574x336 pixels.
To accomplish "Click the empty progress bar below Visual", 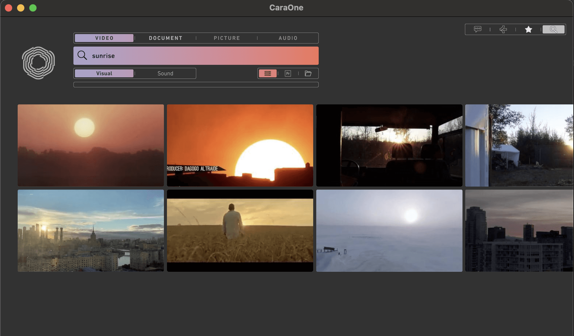I will (196, 85).
